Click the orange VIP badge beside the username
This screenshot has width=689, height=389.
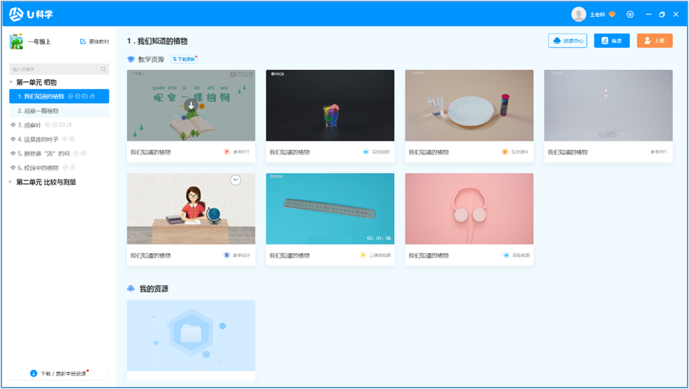coord(612,14)
